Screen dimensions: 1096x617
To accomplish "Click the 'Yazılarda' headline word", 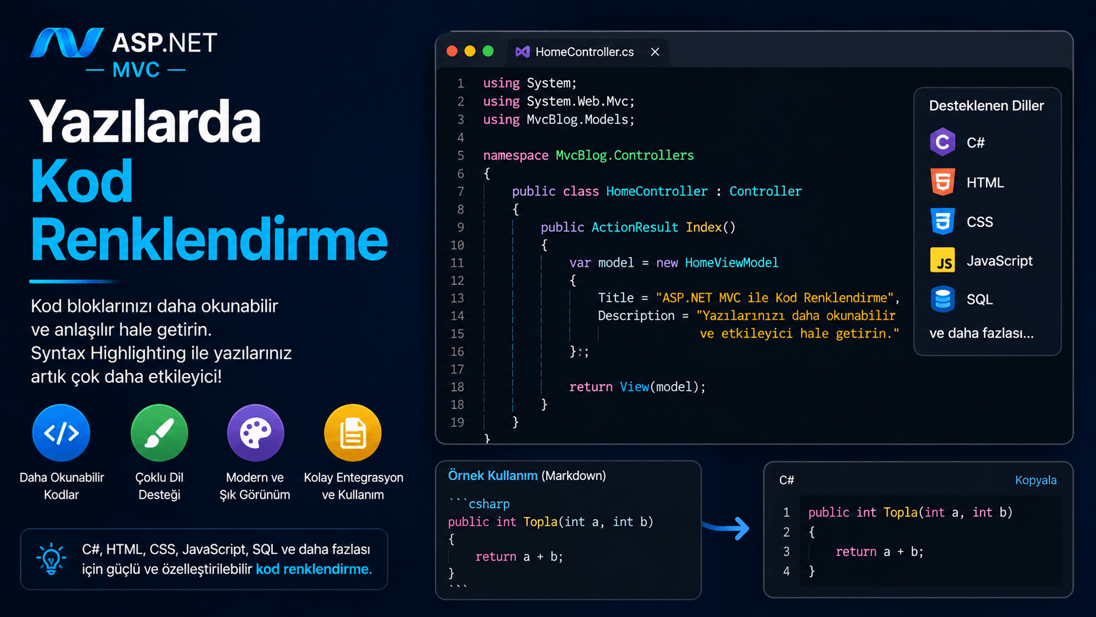I will (146, 122).
